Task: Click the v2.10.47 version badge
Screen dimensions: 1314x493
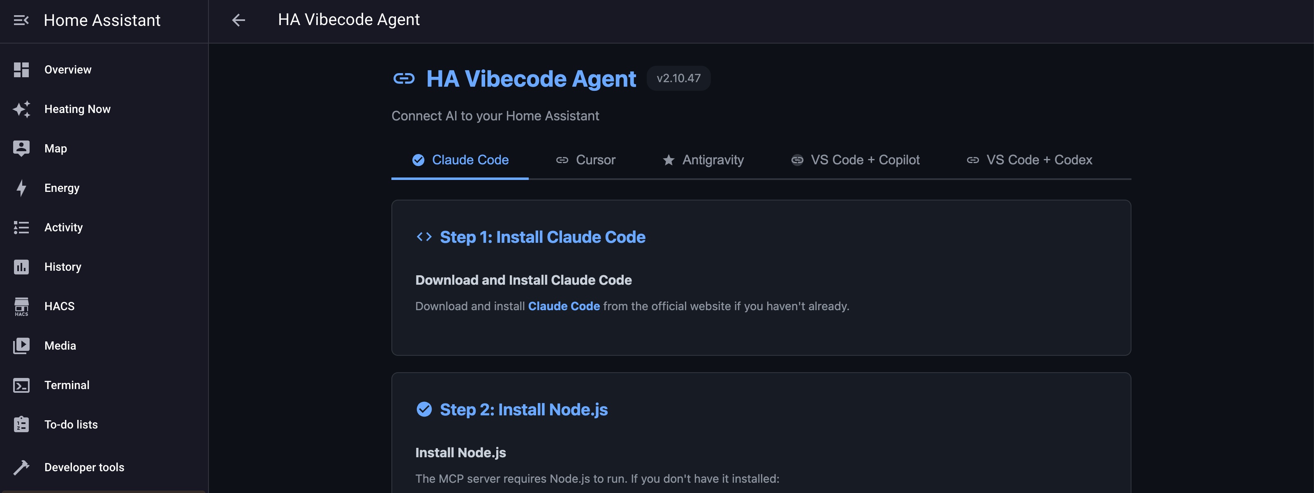Action: (x=678, y=78)
